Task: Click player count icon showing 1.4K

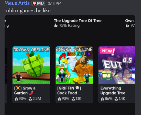Action: (116, 99)
